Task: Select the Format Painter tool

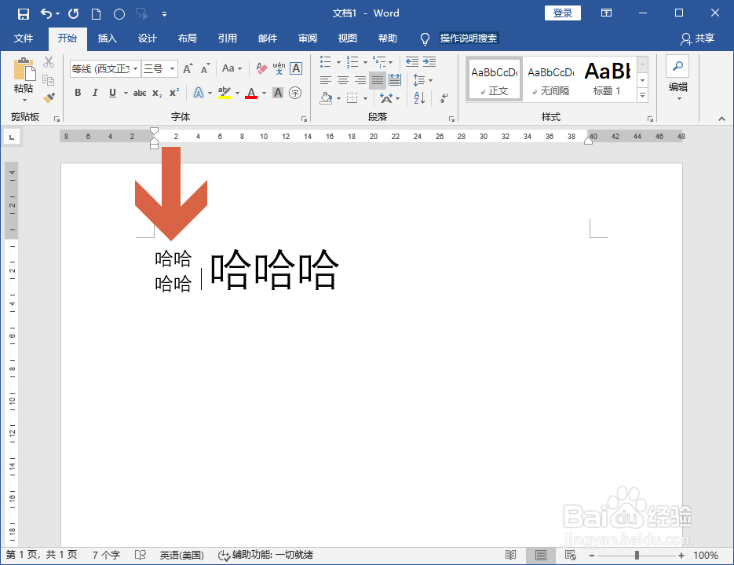Action: [x=47, y=97]
